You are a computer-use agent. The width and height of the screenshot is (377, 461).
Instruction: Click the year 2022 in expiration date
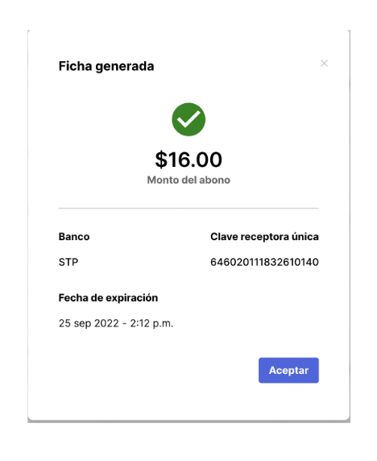(106, 323)
